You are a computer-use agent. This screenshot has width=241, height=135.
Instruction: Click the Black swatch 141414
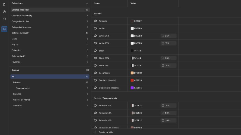coord(132,51)
